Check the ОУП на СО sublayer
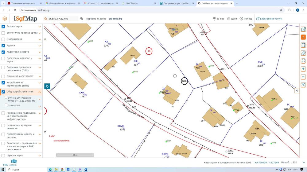Viewport: 307px width, 172px height. click(x=6, y=97)
